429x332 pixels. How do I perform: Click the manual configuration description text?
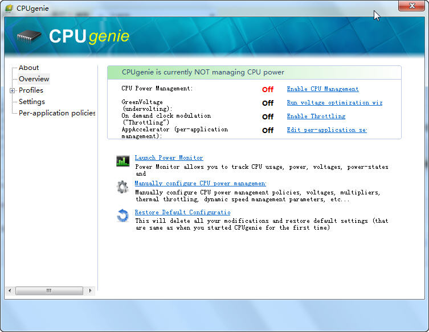pyautogui.click(x=258, y=196)
